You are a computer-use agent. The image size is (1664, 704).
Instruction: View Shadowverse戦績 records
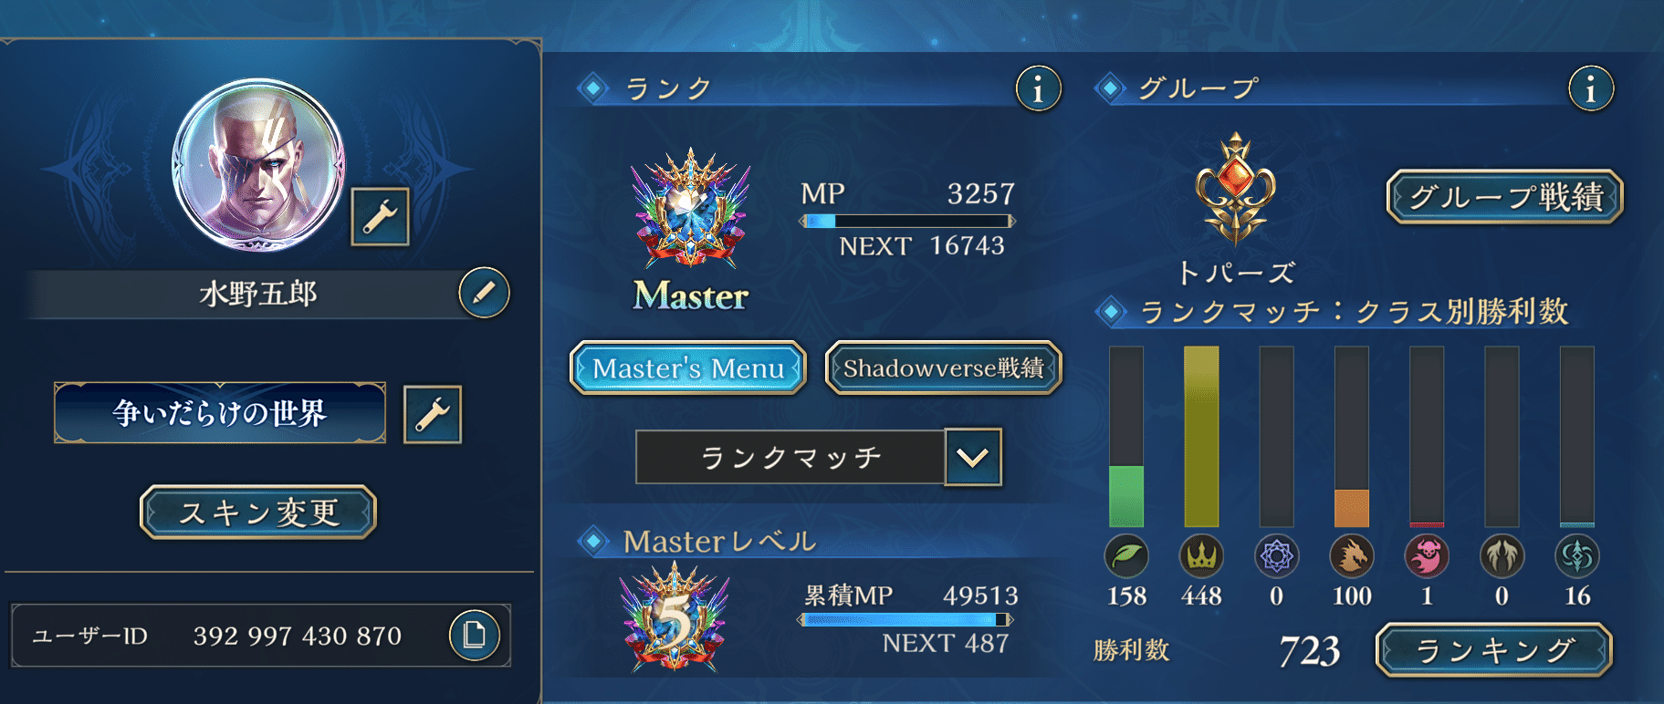(x=944, y=368)
